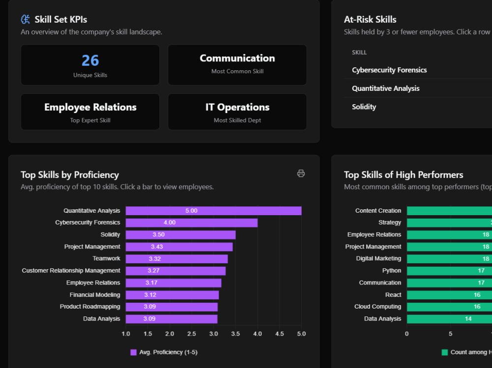Click the print icon in Top Skills by Proficiency
This screenshot has height=368, width=492.
tap(301, 173)
